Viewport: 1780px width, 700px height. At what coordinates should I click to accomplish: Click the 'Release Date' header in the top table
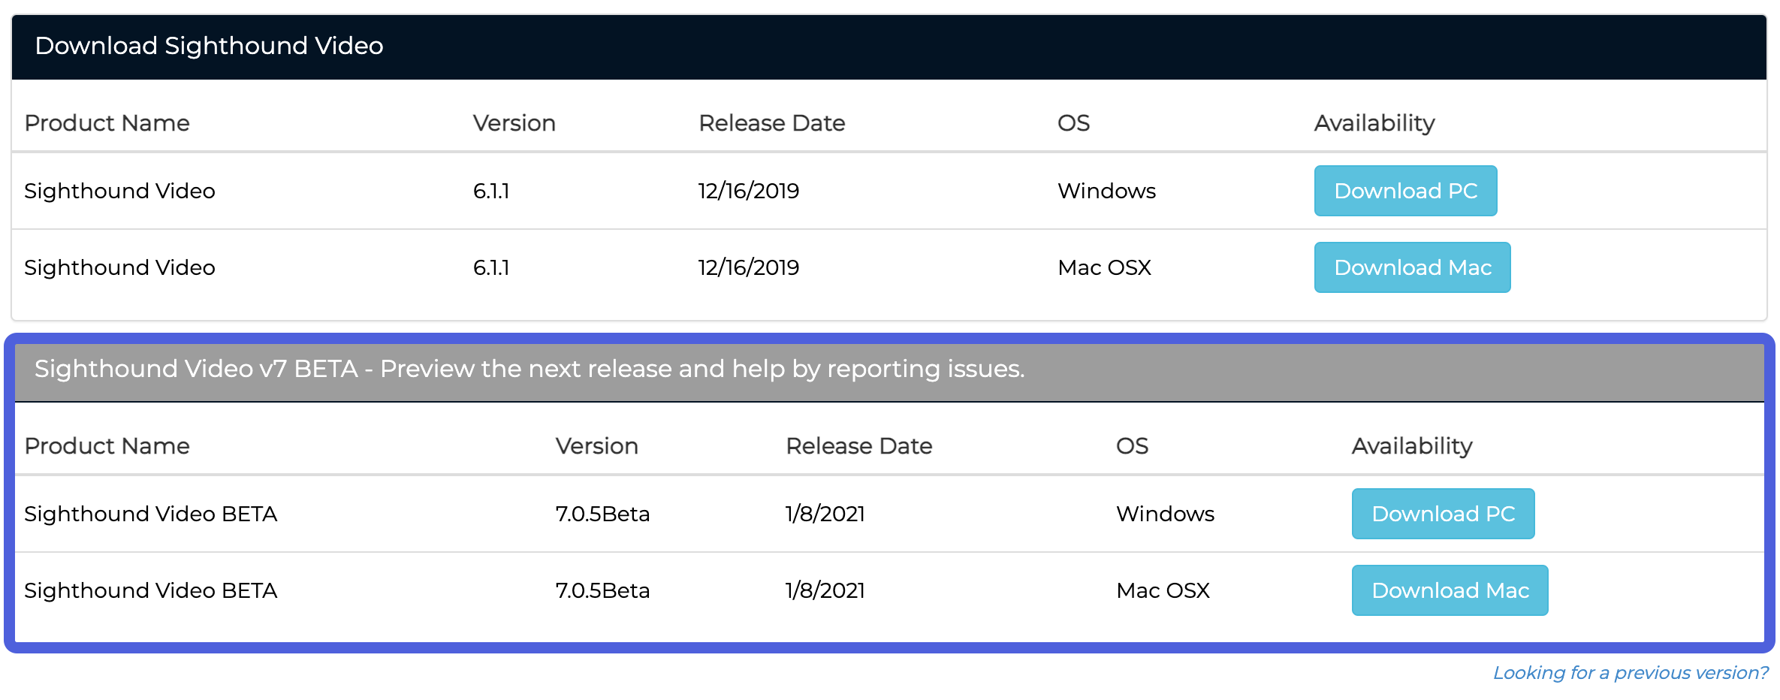coord(772,123)
